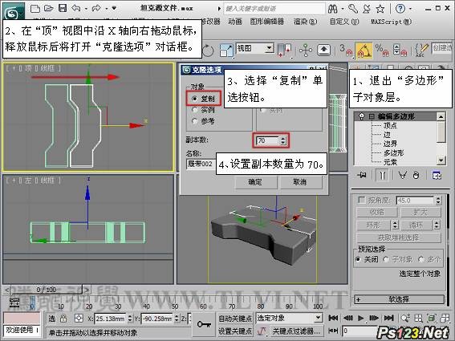Screen dimensions: 455x341
Task: Select the 实例 (Instance) radio button
Action: tap(195, 110)
